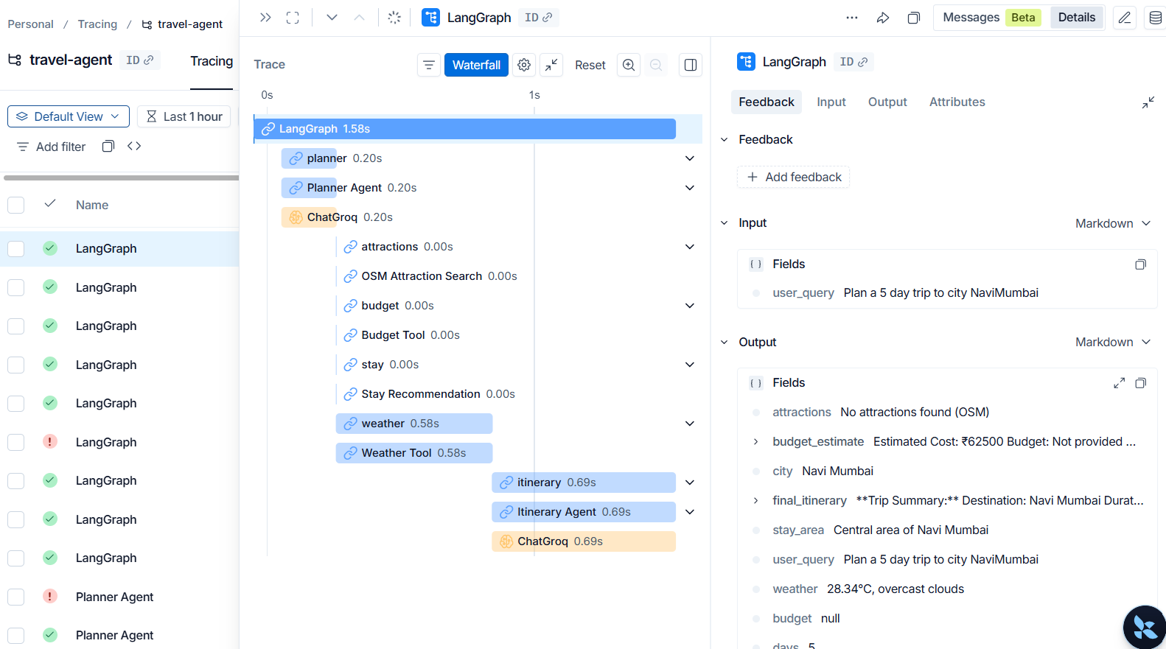Tick the checkbox of the successful Planner Agent row
Screen dimensions: 1166x649
[16, 635]
